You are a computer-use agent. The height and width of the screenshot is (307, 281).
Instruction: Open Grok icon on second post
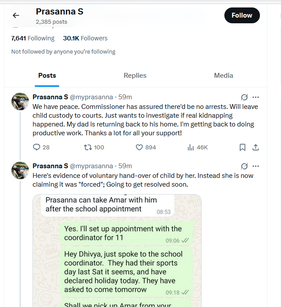(245, 166)
